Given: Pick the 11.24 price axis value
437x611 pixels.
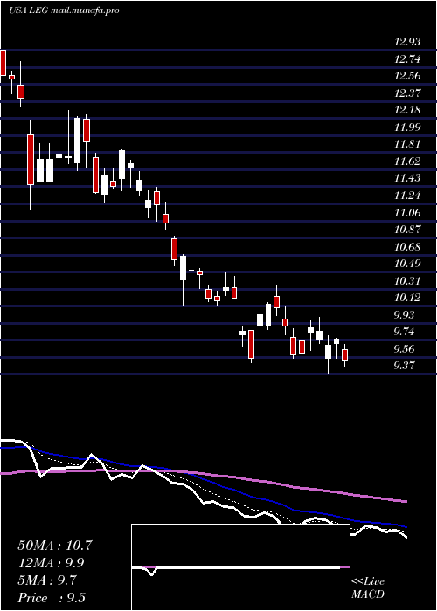Looking at the screenshot, I should click(407, 196).
